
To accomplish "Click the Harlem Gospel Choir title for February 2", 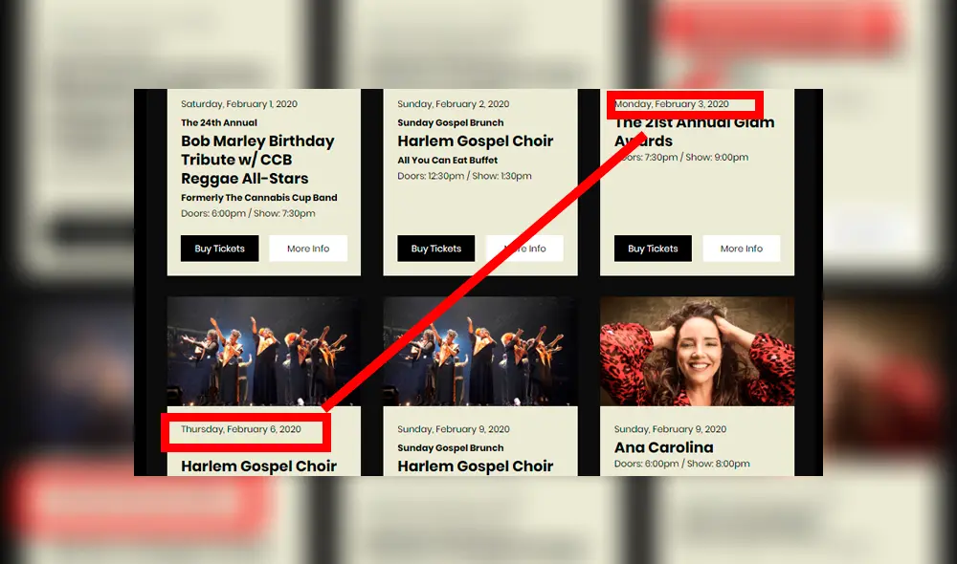I will [475, 141].
